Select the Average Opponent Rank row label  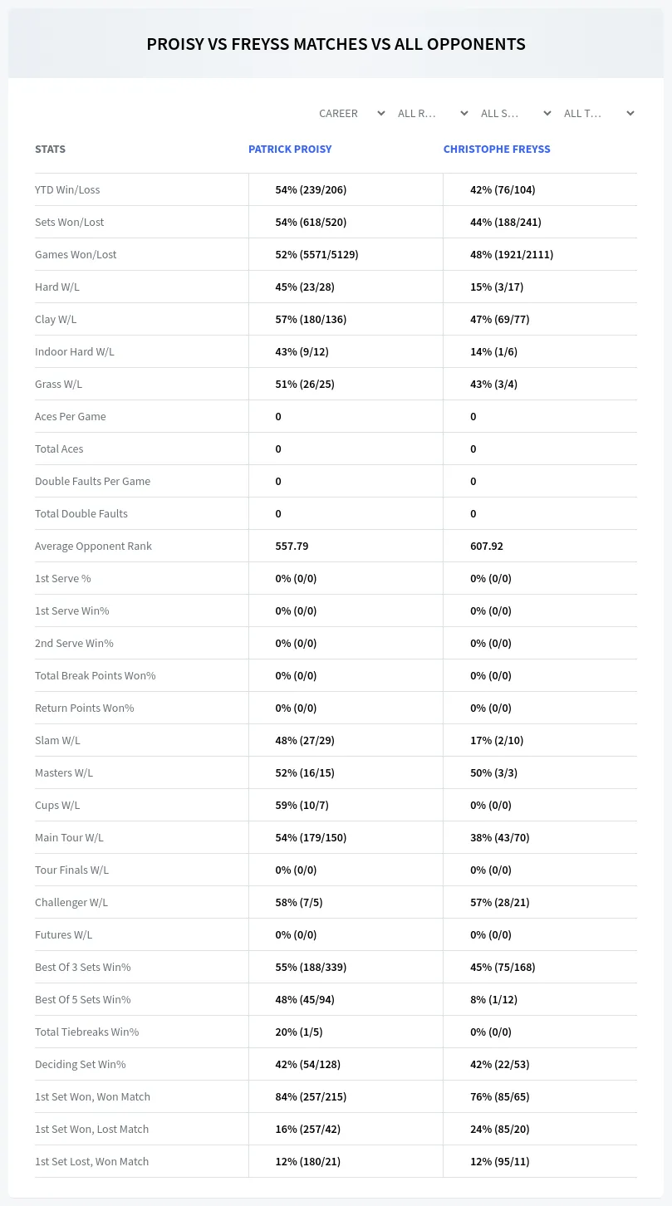click(93, 546)
